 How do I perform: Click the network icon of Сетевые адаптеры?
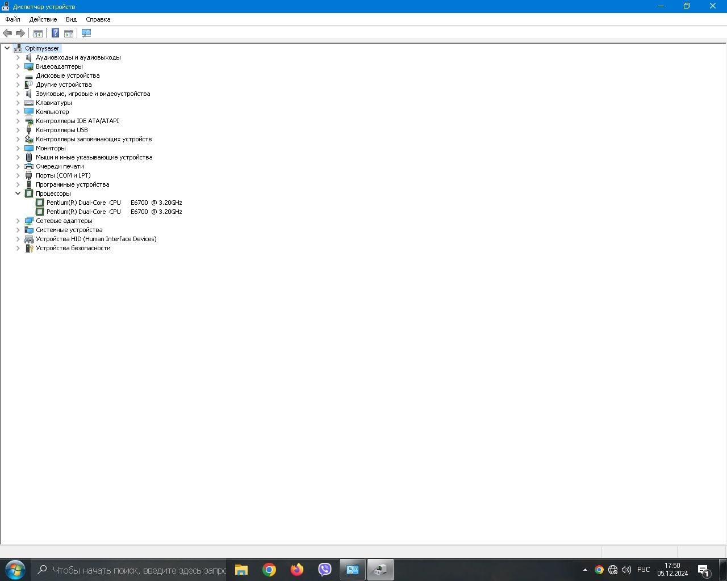pyautogui.click(x=29, y=221)
